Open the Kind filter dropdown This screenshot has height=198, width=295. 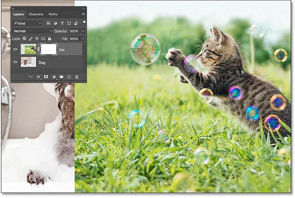(27, 23)
